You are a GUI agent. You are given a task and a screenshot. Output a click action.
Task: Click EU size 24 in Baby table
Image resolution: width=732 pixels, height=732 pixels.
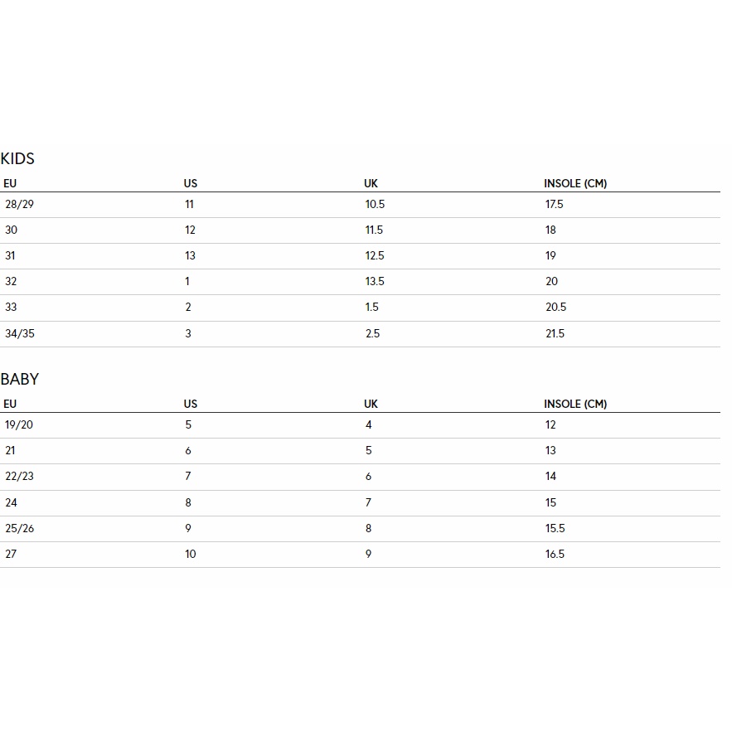tap(12, 502)
